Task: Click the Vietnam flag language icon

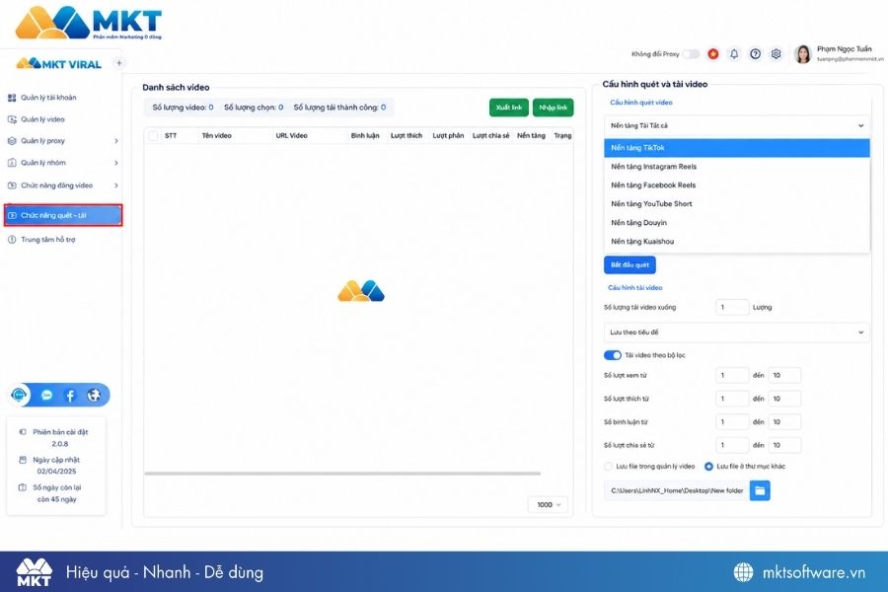Action: pyautogui.click(x=713, y=54)
